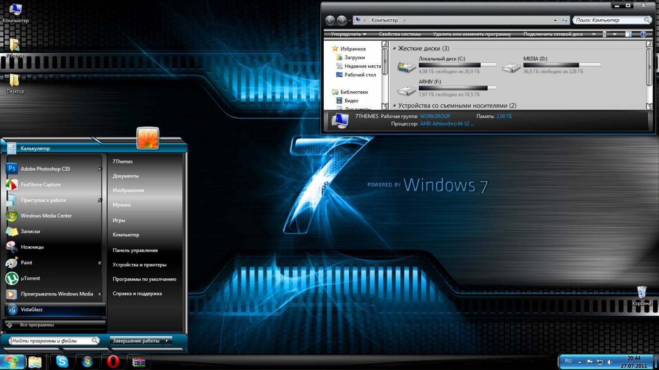Open WinRAR from the taskbar
Viewport: 659px width, 370px height.
139,362
